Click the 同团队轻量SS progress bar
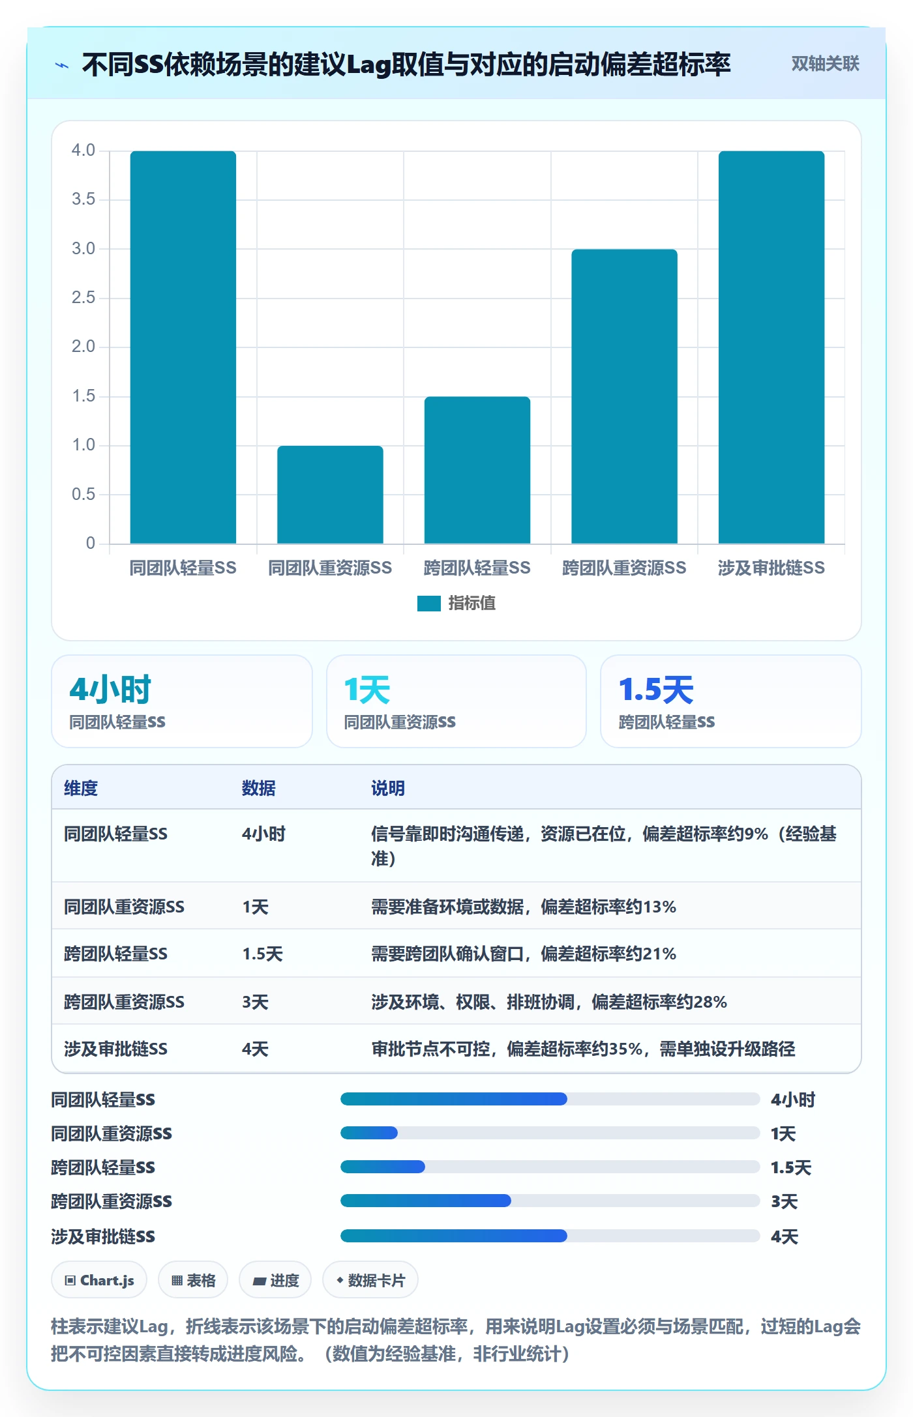Image resolution: width=913 pixels, height=1417 pixels. pyautogui.click(x=550, y=1099)
